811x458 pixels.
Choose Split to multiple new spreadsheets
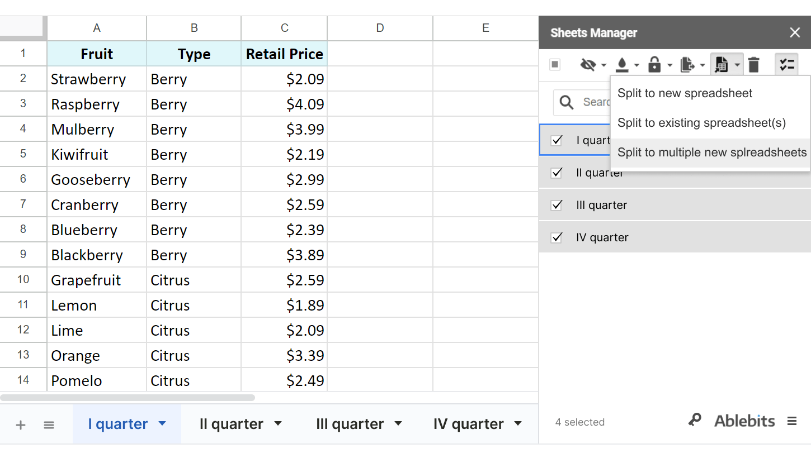(710, 152)
